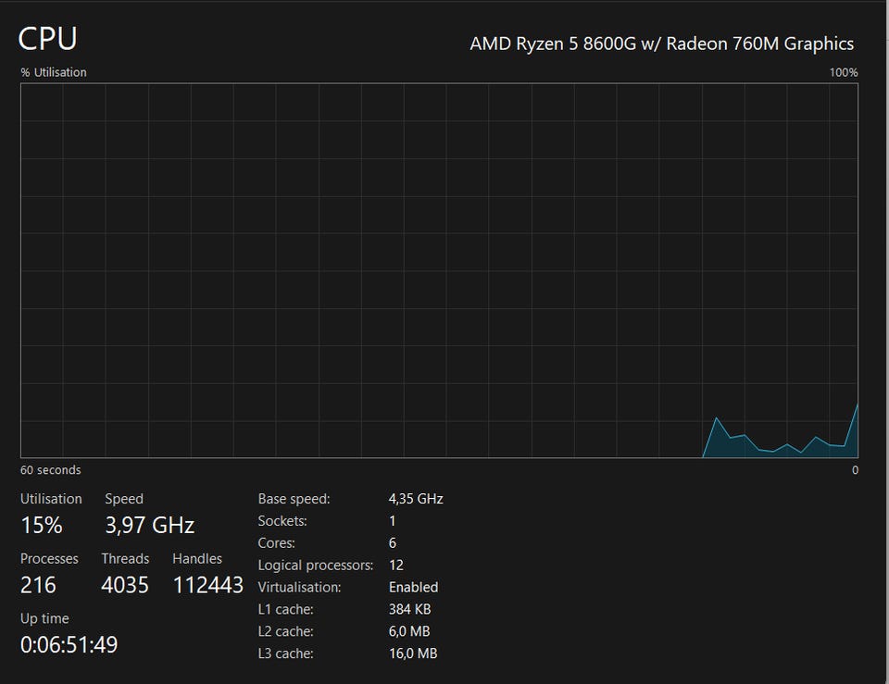This screenshot has width=889, height=684.
Task: Click the L3 cache: label
Action: pos(286,653)
